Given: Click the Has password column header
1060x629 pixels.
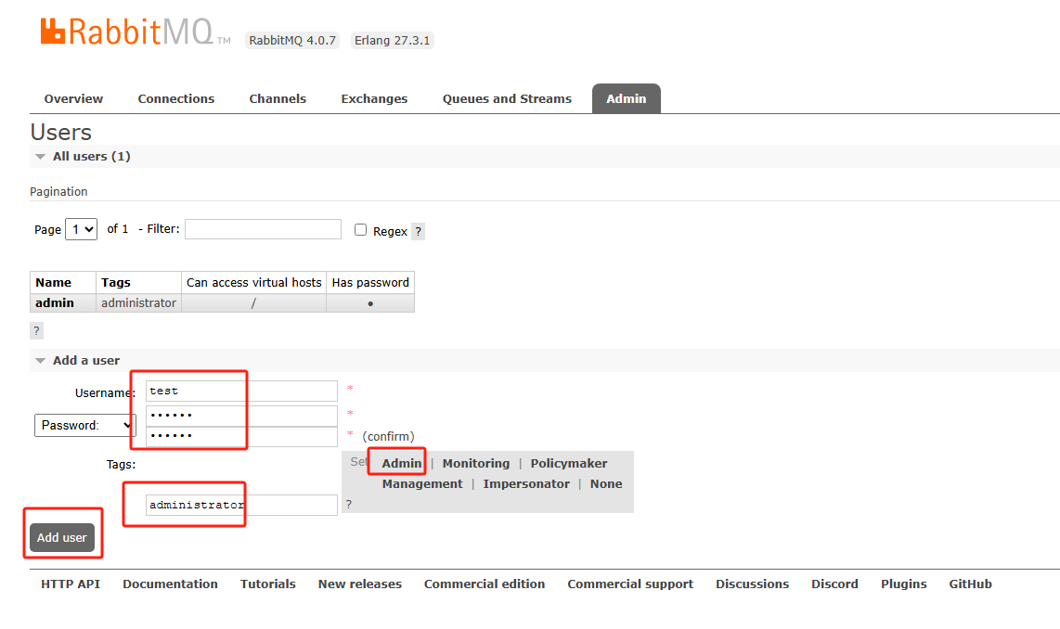Looking at the screenshot, I should (370, 282).
